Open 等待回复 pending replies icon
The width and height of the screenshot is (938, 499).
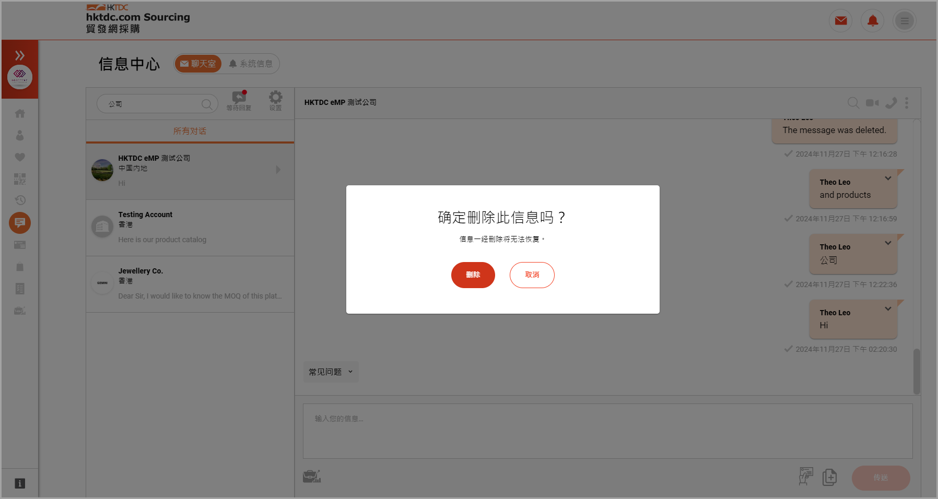(x=239, y=101)
